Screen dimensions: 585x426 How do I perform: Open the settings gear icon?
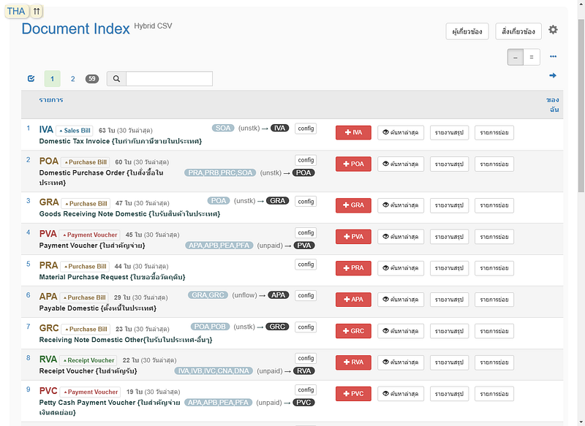pos(553,30)
